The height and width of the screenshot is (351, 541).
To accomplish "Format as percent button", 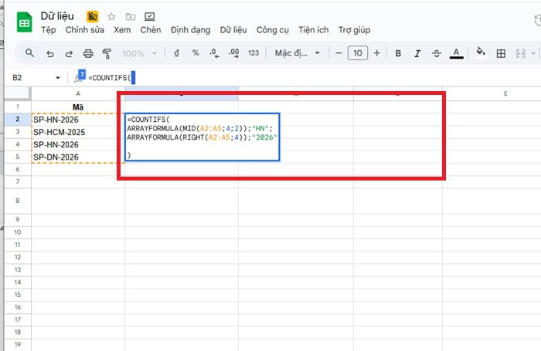I will 196,53.
